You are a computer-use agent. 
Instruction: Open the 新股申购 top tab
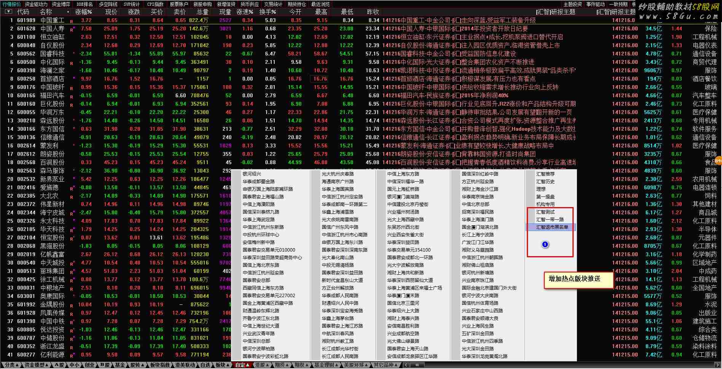tap(203, 4)
